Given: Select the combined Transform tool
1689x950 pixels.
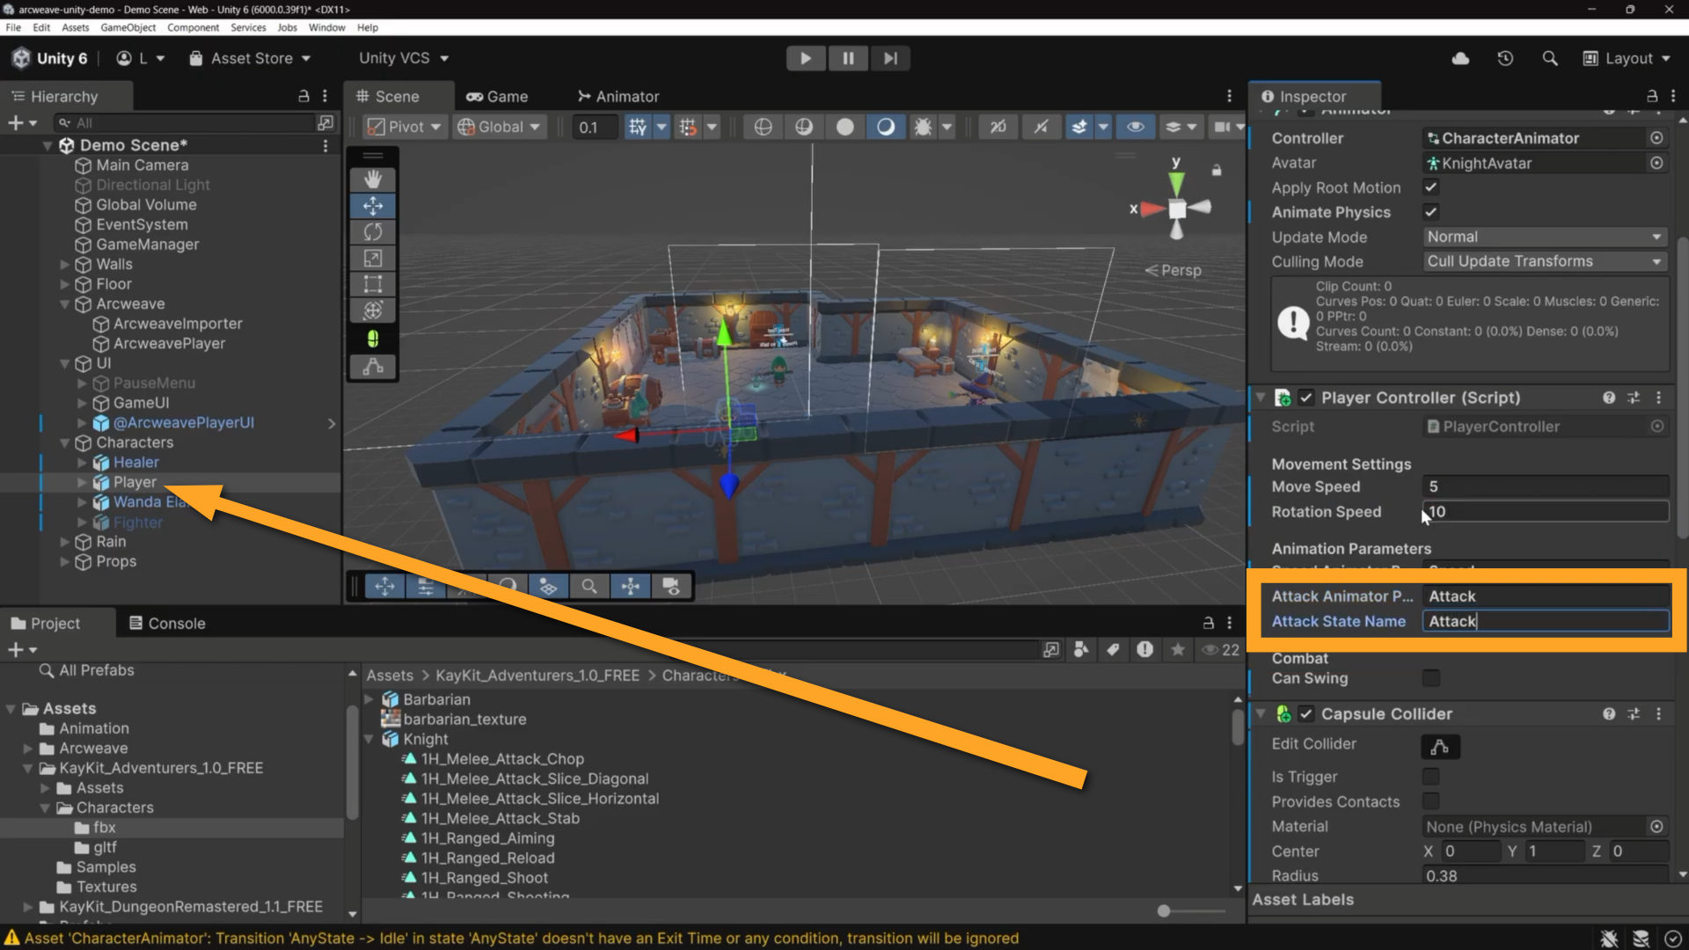Looking at the screenshot, I should click(373, 311).
